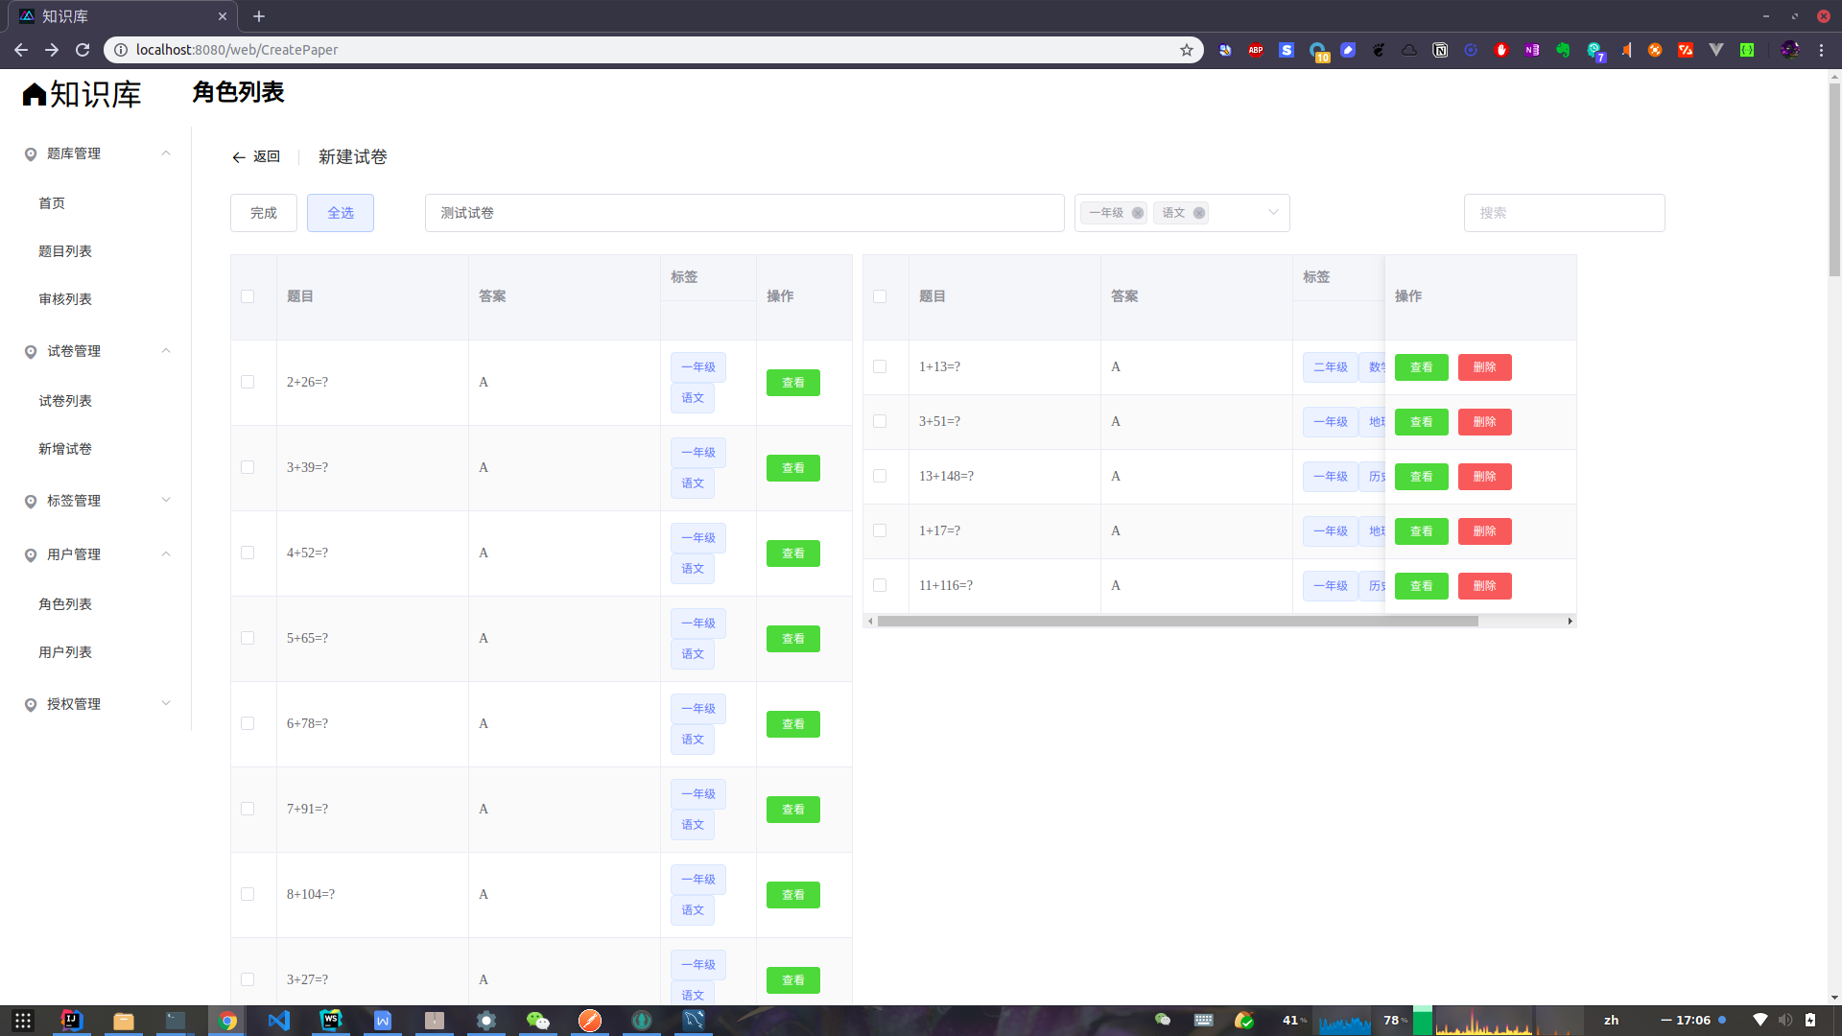Click the horizontal scrollbar under right table
1842x1036 pixels.
tap(1177, 622)
